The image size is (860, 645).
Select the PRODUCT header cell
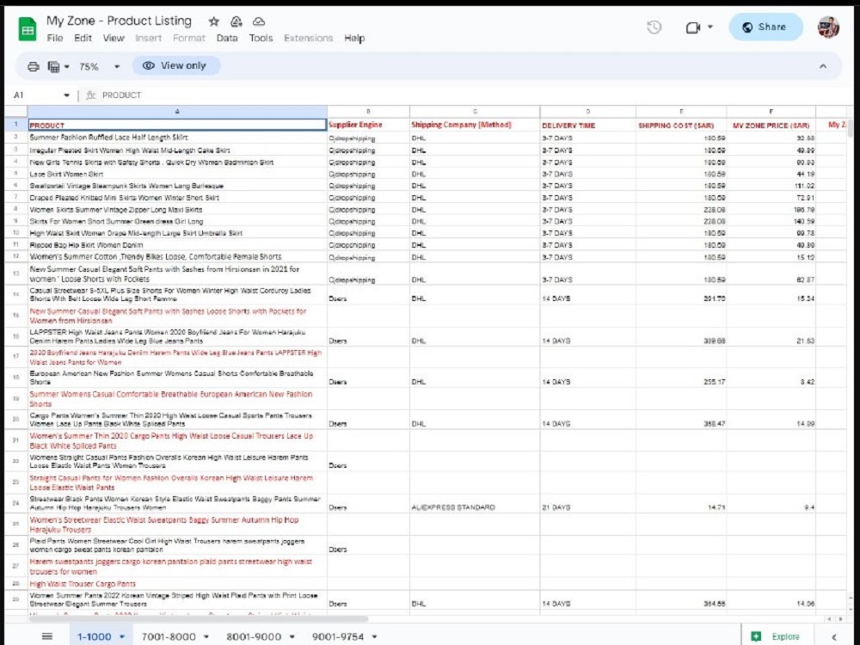pos(177,125)
